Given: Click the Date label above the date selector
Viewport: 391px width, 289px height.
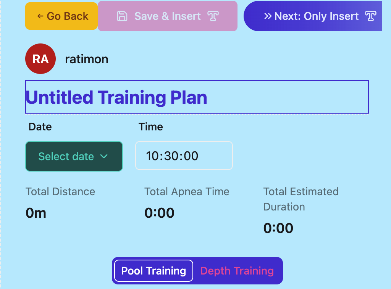Looking at the screenshot, I should tap(40, 127).
